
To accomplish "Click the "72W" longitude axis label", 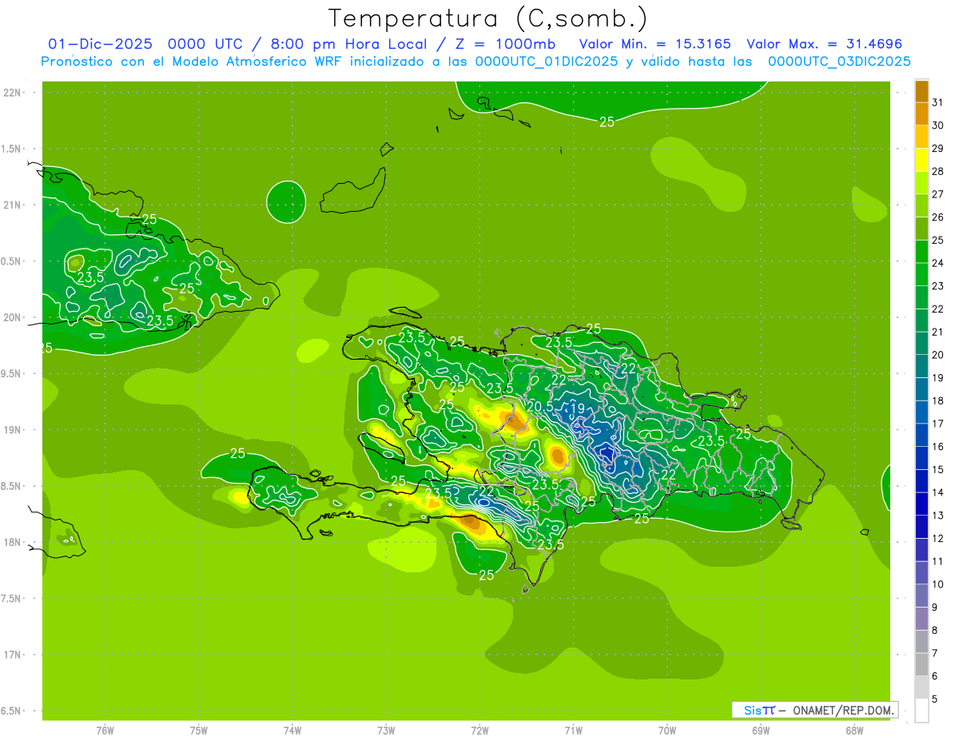I will [480, 731].
